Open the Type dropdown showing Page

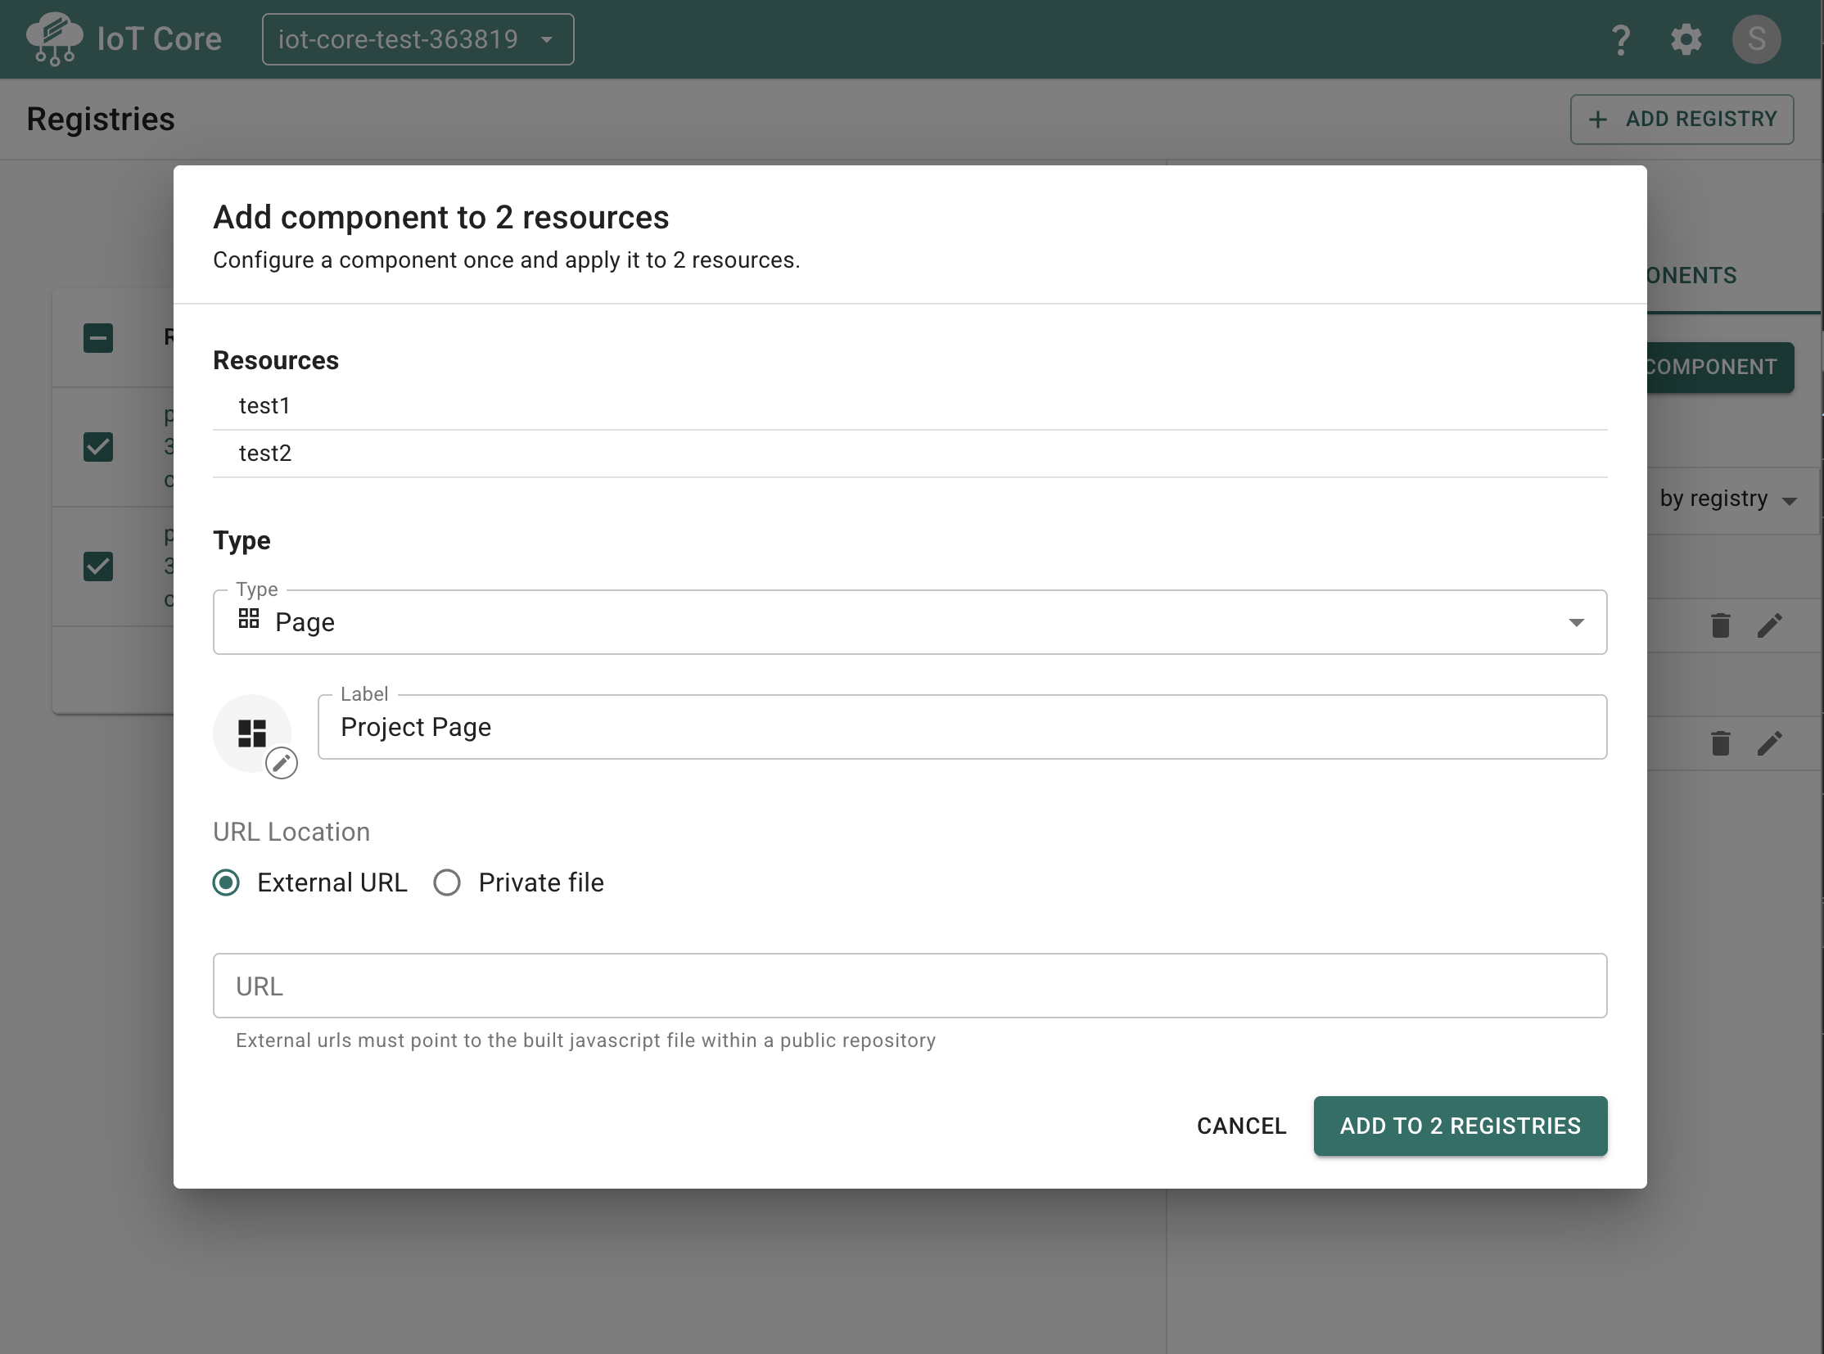910,622
